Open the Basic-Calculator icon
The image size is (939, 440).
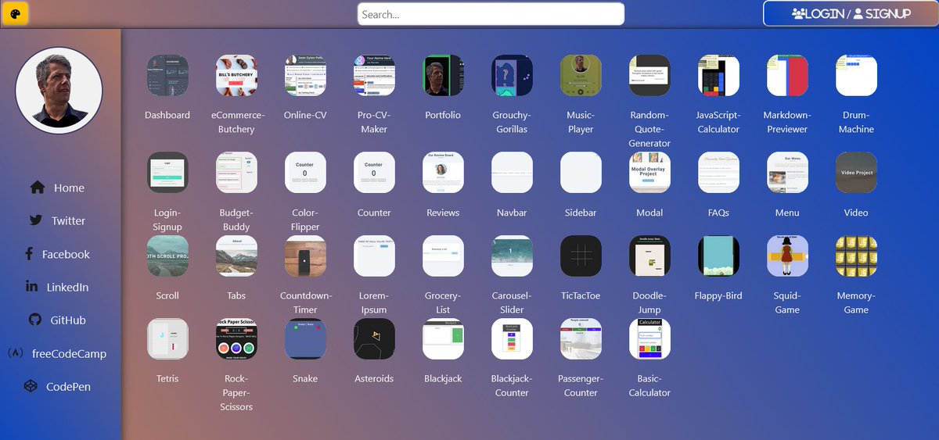pos(649,338)
